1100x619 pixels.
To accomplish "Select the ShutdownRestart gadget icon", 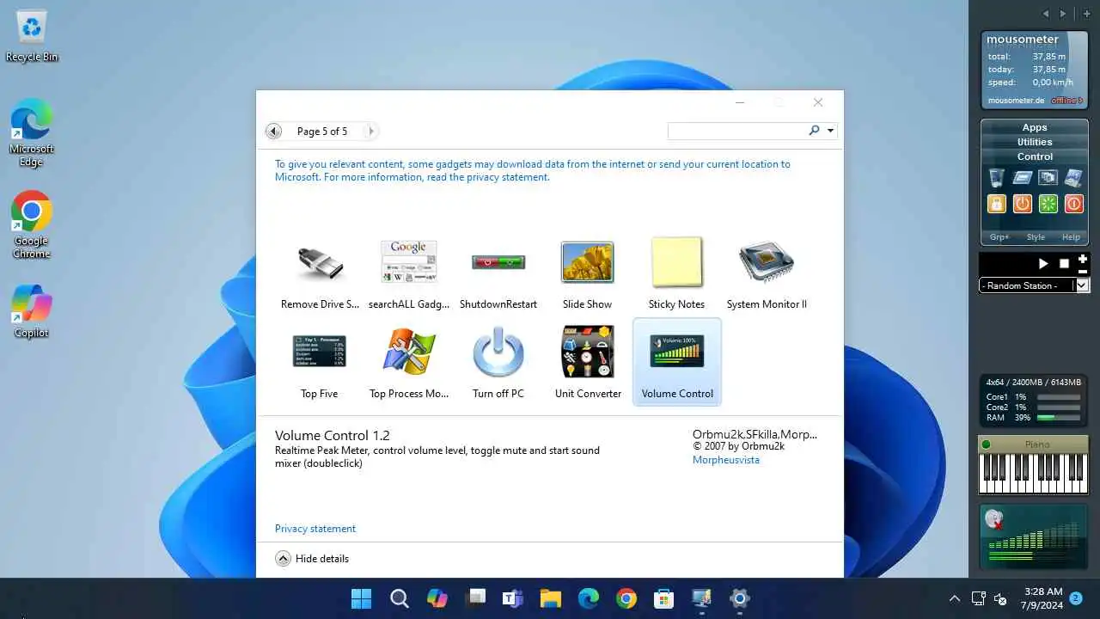I will coord(498,261).
